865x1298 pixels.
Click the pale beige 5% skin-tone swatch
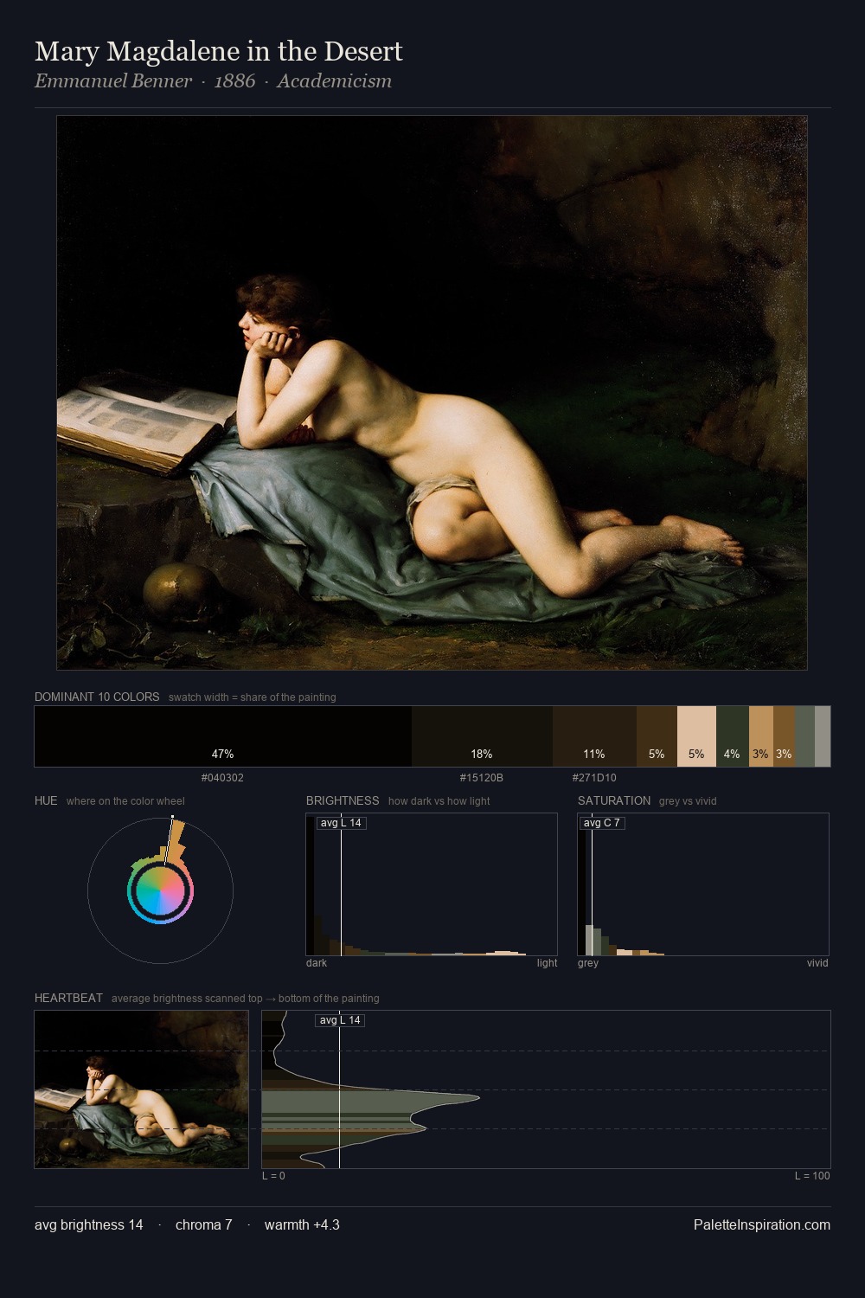(696, 736)
